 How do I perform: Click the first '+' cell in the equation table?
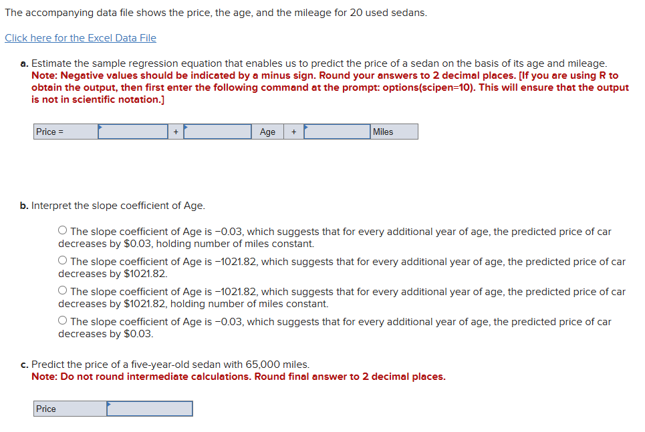175,132
